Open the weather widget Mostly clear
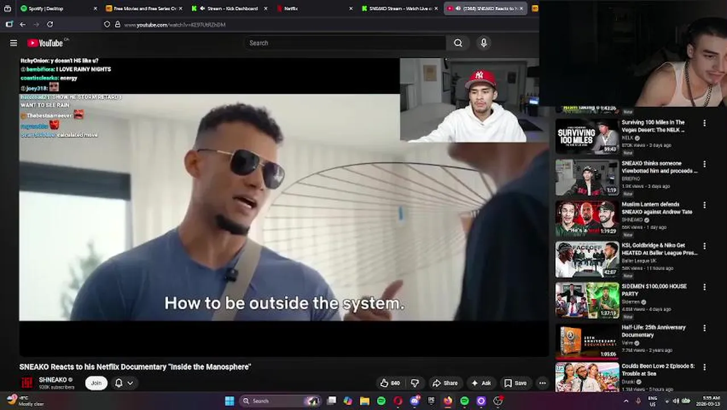The image size is (727, 410). (x=25, y=401)
